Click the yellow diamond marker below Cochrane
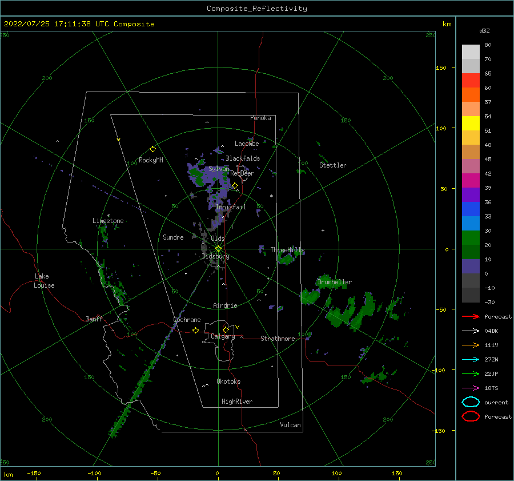The image size is (514, 481). (195, 330)
